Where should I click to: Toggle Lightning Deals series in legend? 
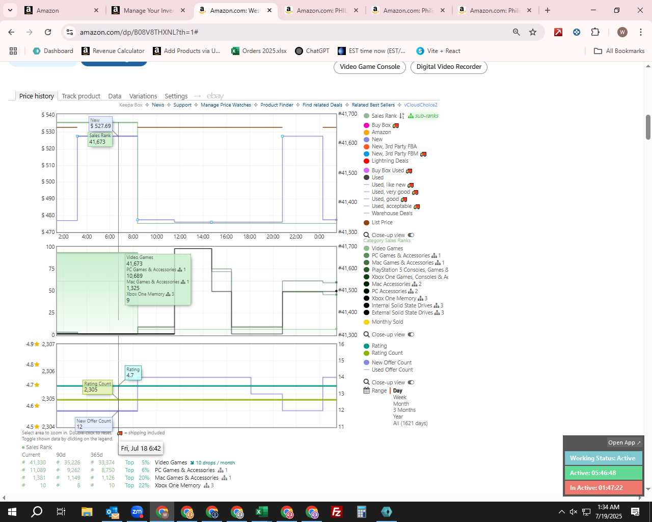[x=386, y=161]
